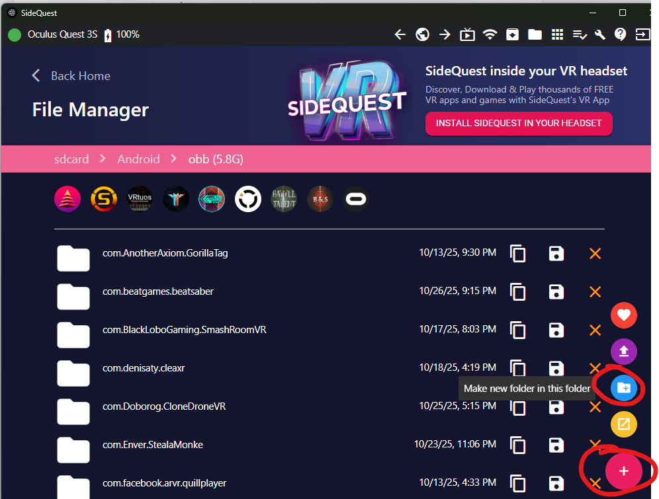Click the wireless connection wifi icon
Viewport: 659px width, 499px height.
tap(490, 34)
